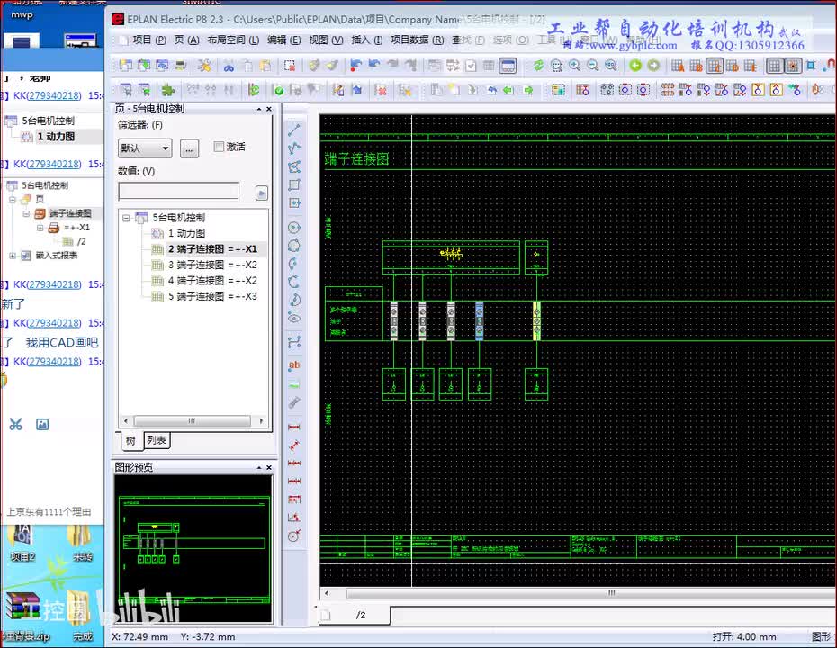Click the 数值 (V) input field

click(178, 191)
